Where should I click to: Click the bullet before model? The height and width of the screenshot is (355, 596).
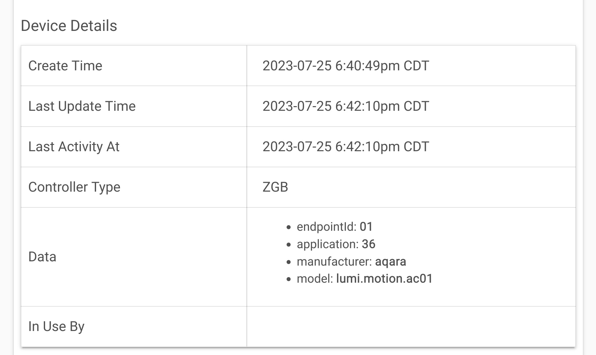click(x=289, y=279)
